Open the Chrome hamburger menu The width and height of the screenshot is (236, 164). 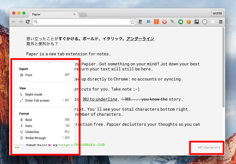(221, 22)
